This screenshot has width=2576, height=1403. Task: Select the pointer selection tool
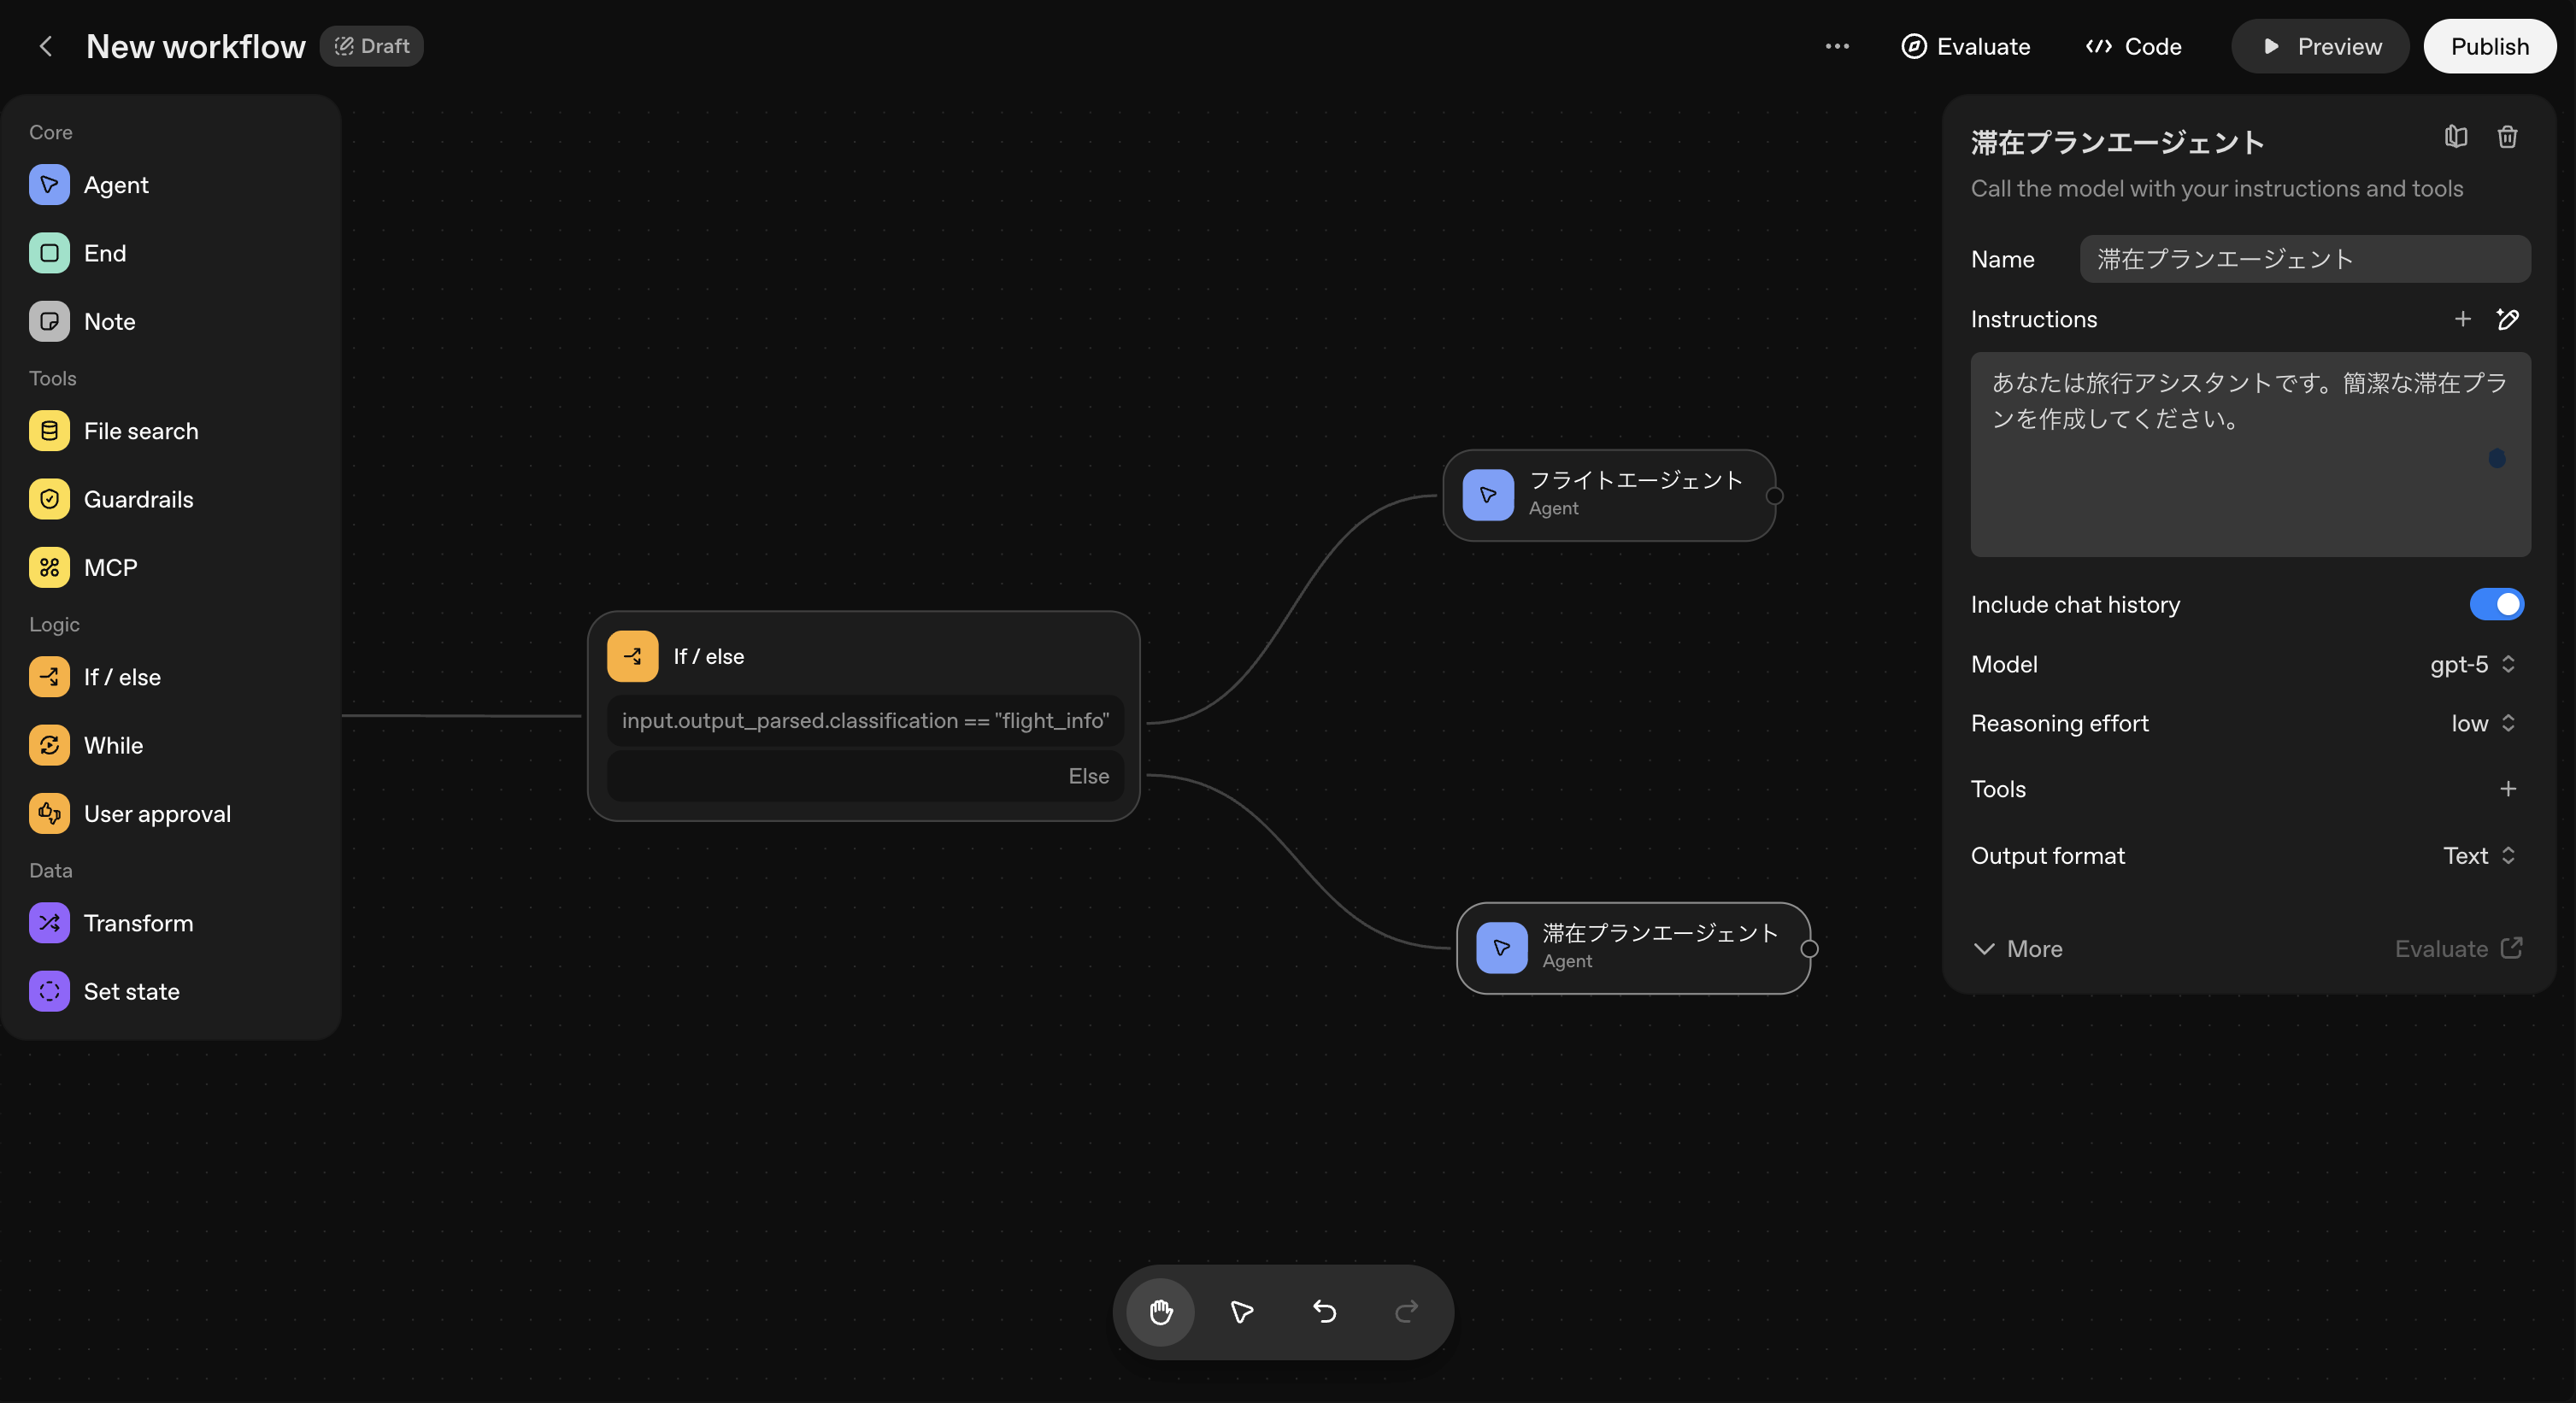point(1242,1311)
